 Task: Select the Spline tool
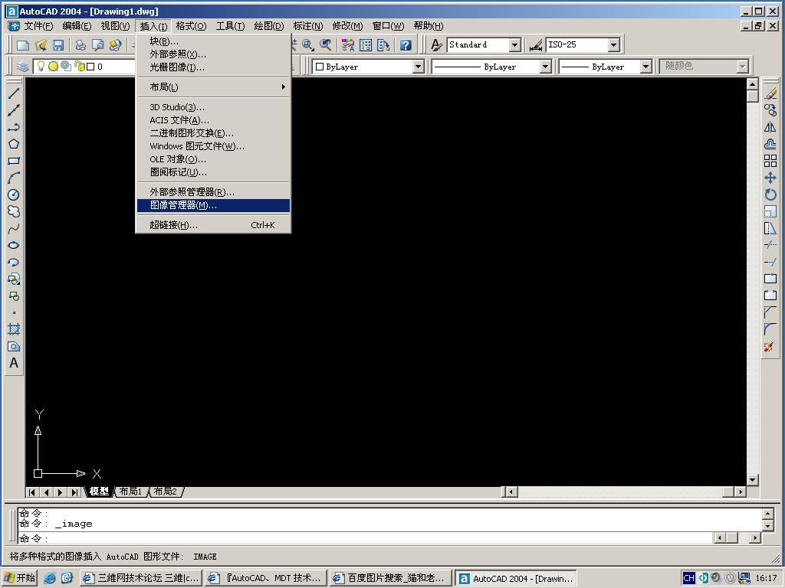coord(14,228)
